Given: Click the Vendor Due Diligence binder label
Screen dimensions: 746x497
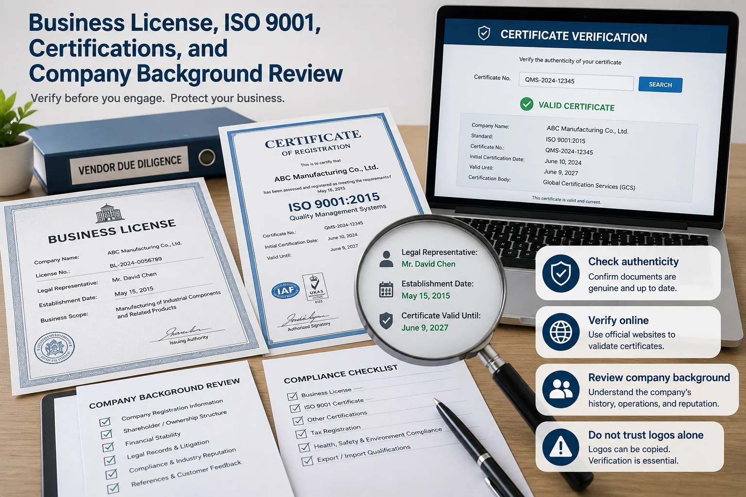Looking at the screenshot, I should (x=130, y=166).
